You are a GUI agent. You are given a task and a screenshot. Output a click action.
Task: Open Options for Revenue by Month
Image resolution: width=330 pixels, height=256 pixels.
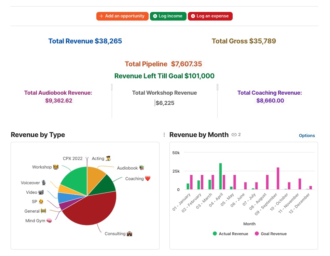tap(307, 136)
